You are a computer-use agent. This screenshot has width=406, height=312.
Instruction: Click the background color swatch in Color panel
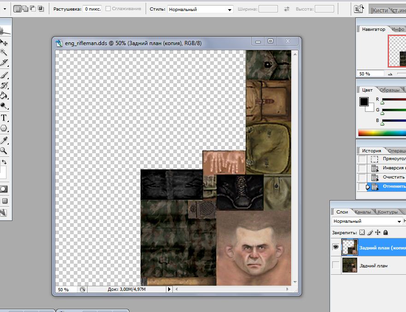[x=371, y=109]
